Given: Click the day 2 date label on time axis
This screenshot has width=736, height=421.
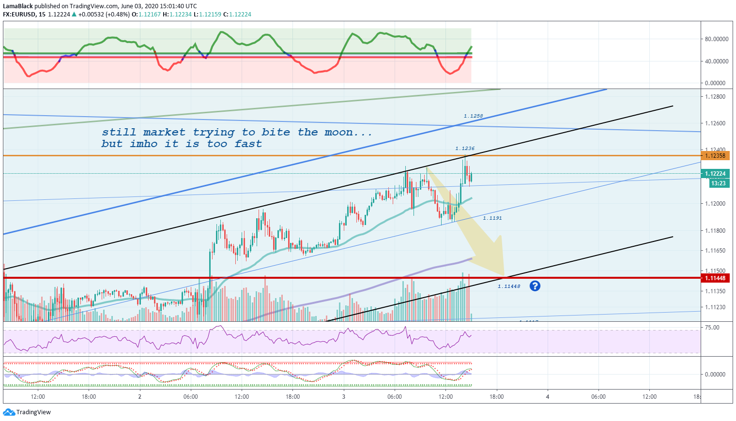Looking at the screenshot, I should tap(139, 397).
